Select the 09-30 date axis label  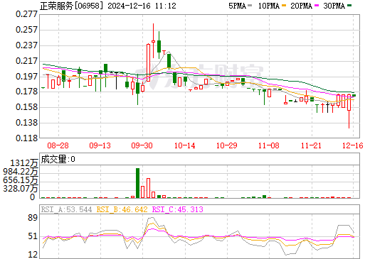pyautogui.click(x=142, y=145)
